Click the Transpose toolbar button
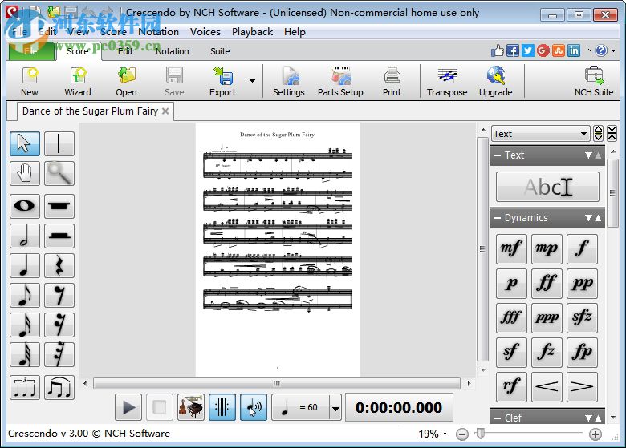 pos(447,82)
